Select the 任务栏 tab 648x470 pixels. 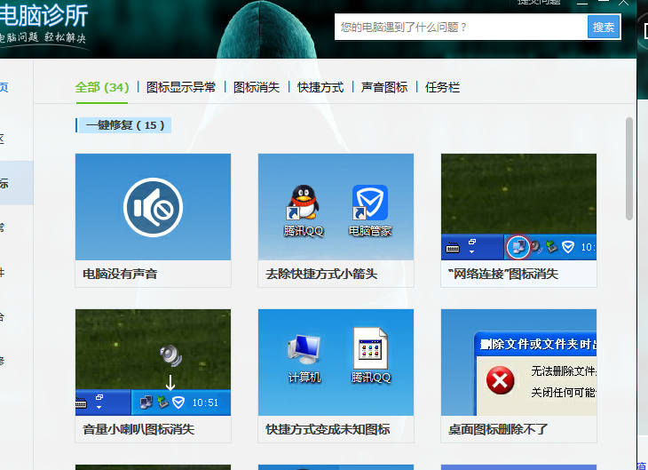pyautogui.click(x=442, y=87)
